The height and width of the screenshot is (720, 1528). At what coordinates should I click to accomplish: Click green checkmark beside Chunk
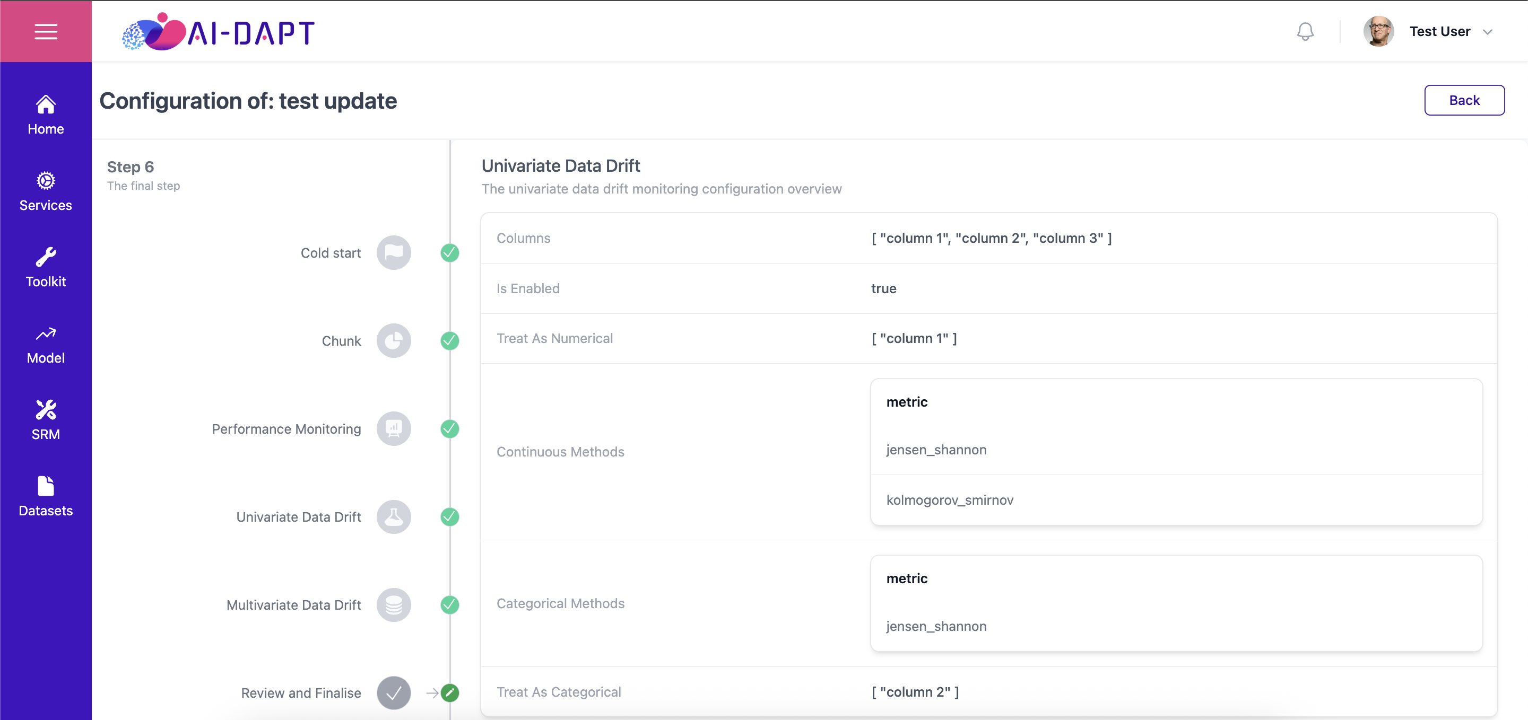[449, 341]
